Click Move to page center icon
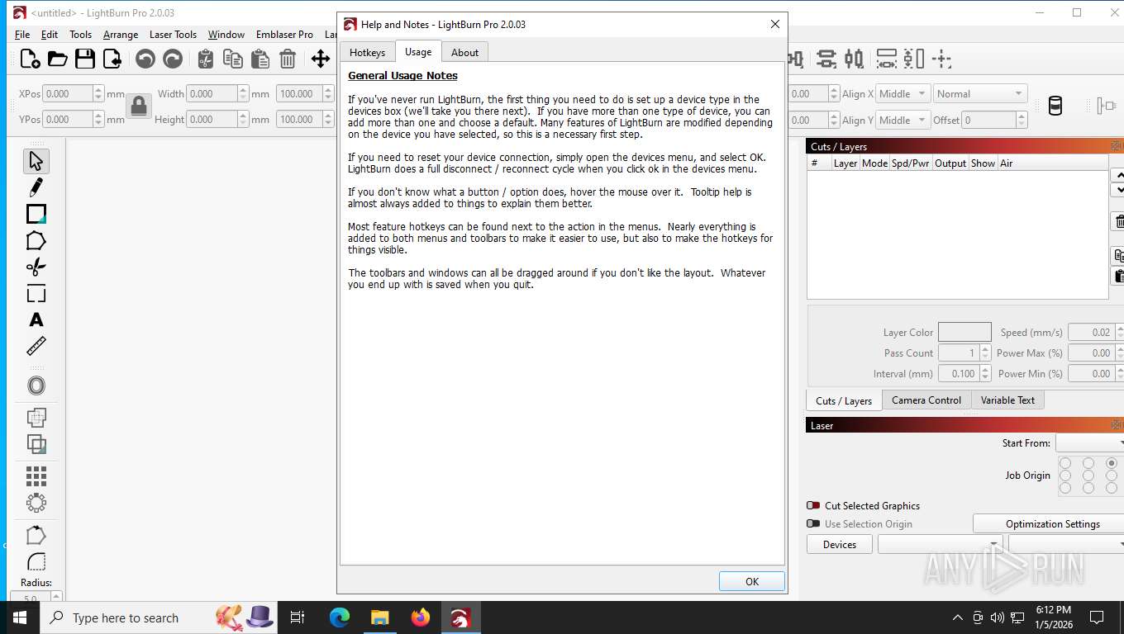This screenshot has width=1124, height=634. [941, 59]
